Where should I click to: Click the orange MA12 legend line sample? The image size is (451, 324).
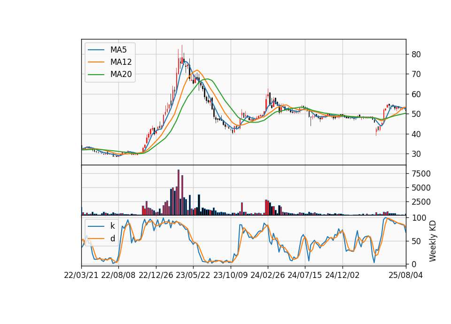coord(96,62)
